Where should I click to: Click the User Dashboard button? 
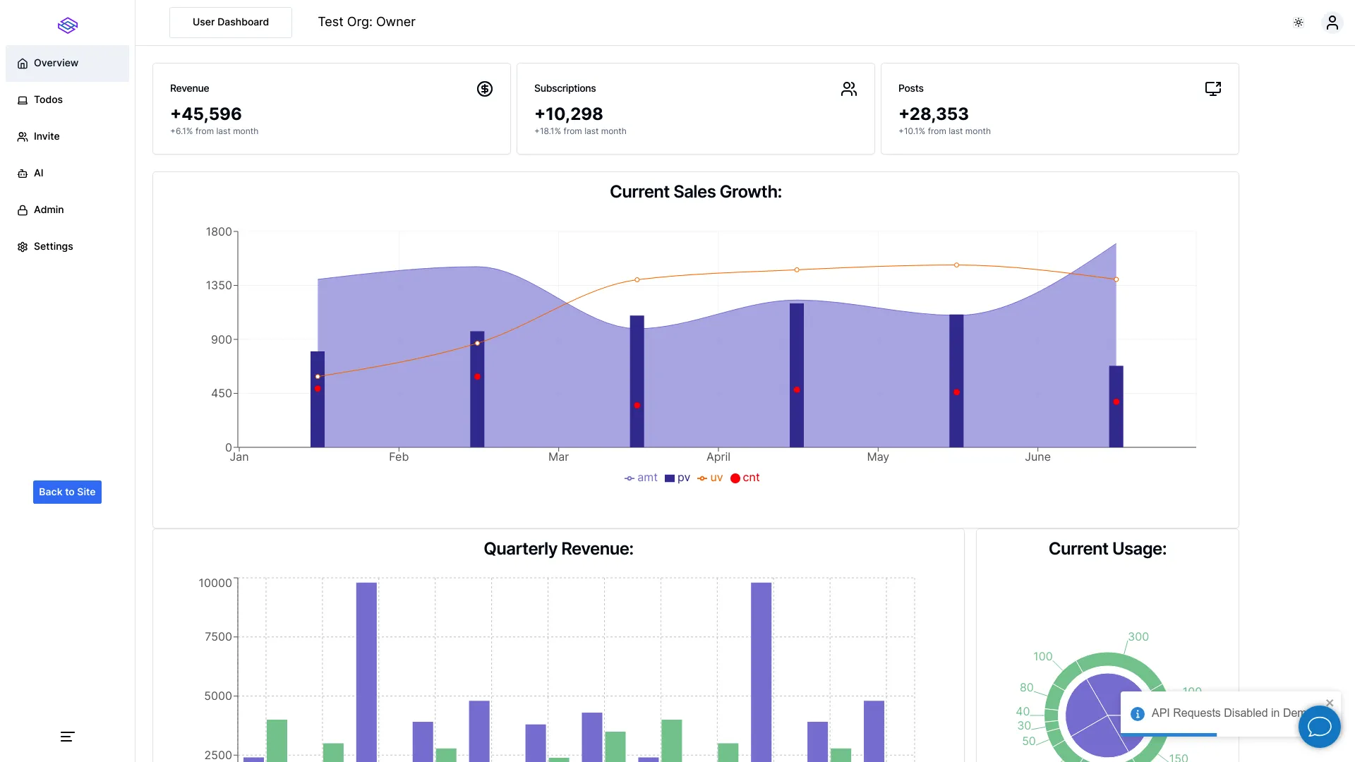[231, 23]
